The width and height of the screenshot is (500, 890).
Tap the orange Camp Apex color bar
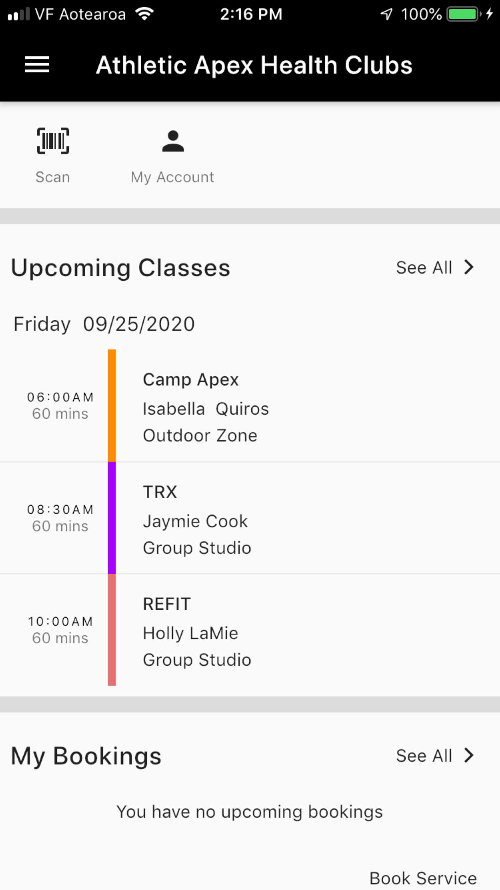(x=112, y=405)
